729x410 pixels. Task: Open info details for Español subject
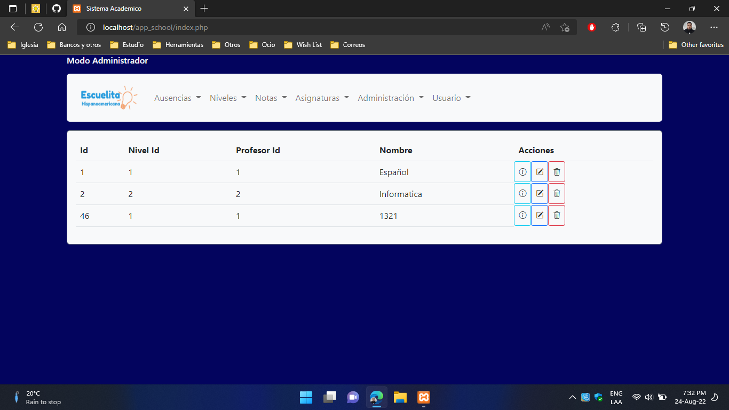(522, 171)
